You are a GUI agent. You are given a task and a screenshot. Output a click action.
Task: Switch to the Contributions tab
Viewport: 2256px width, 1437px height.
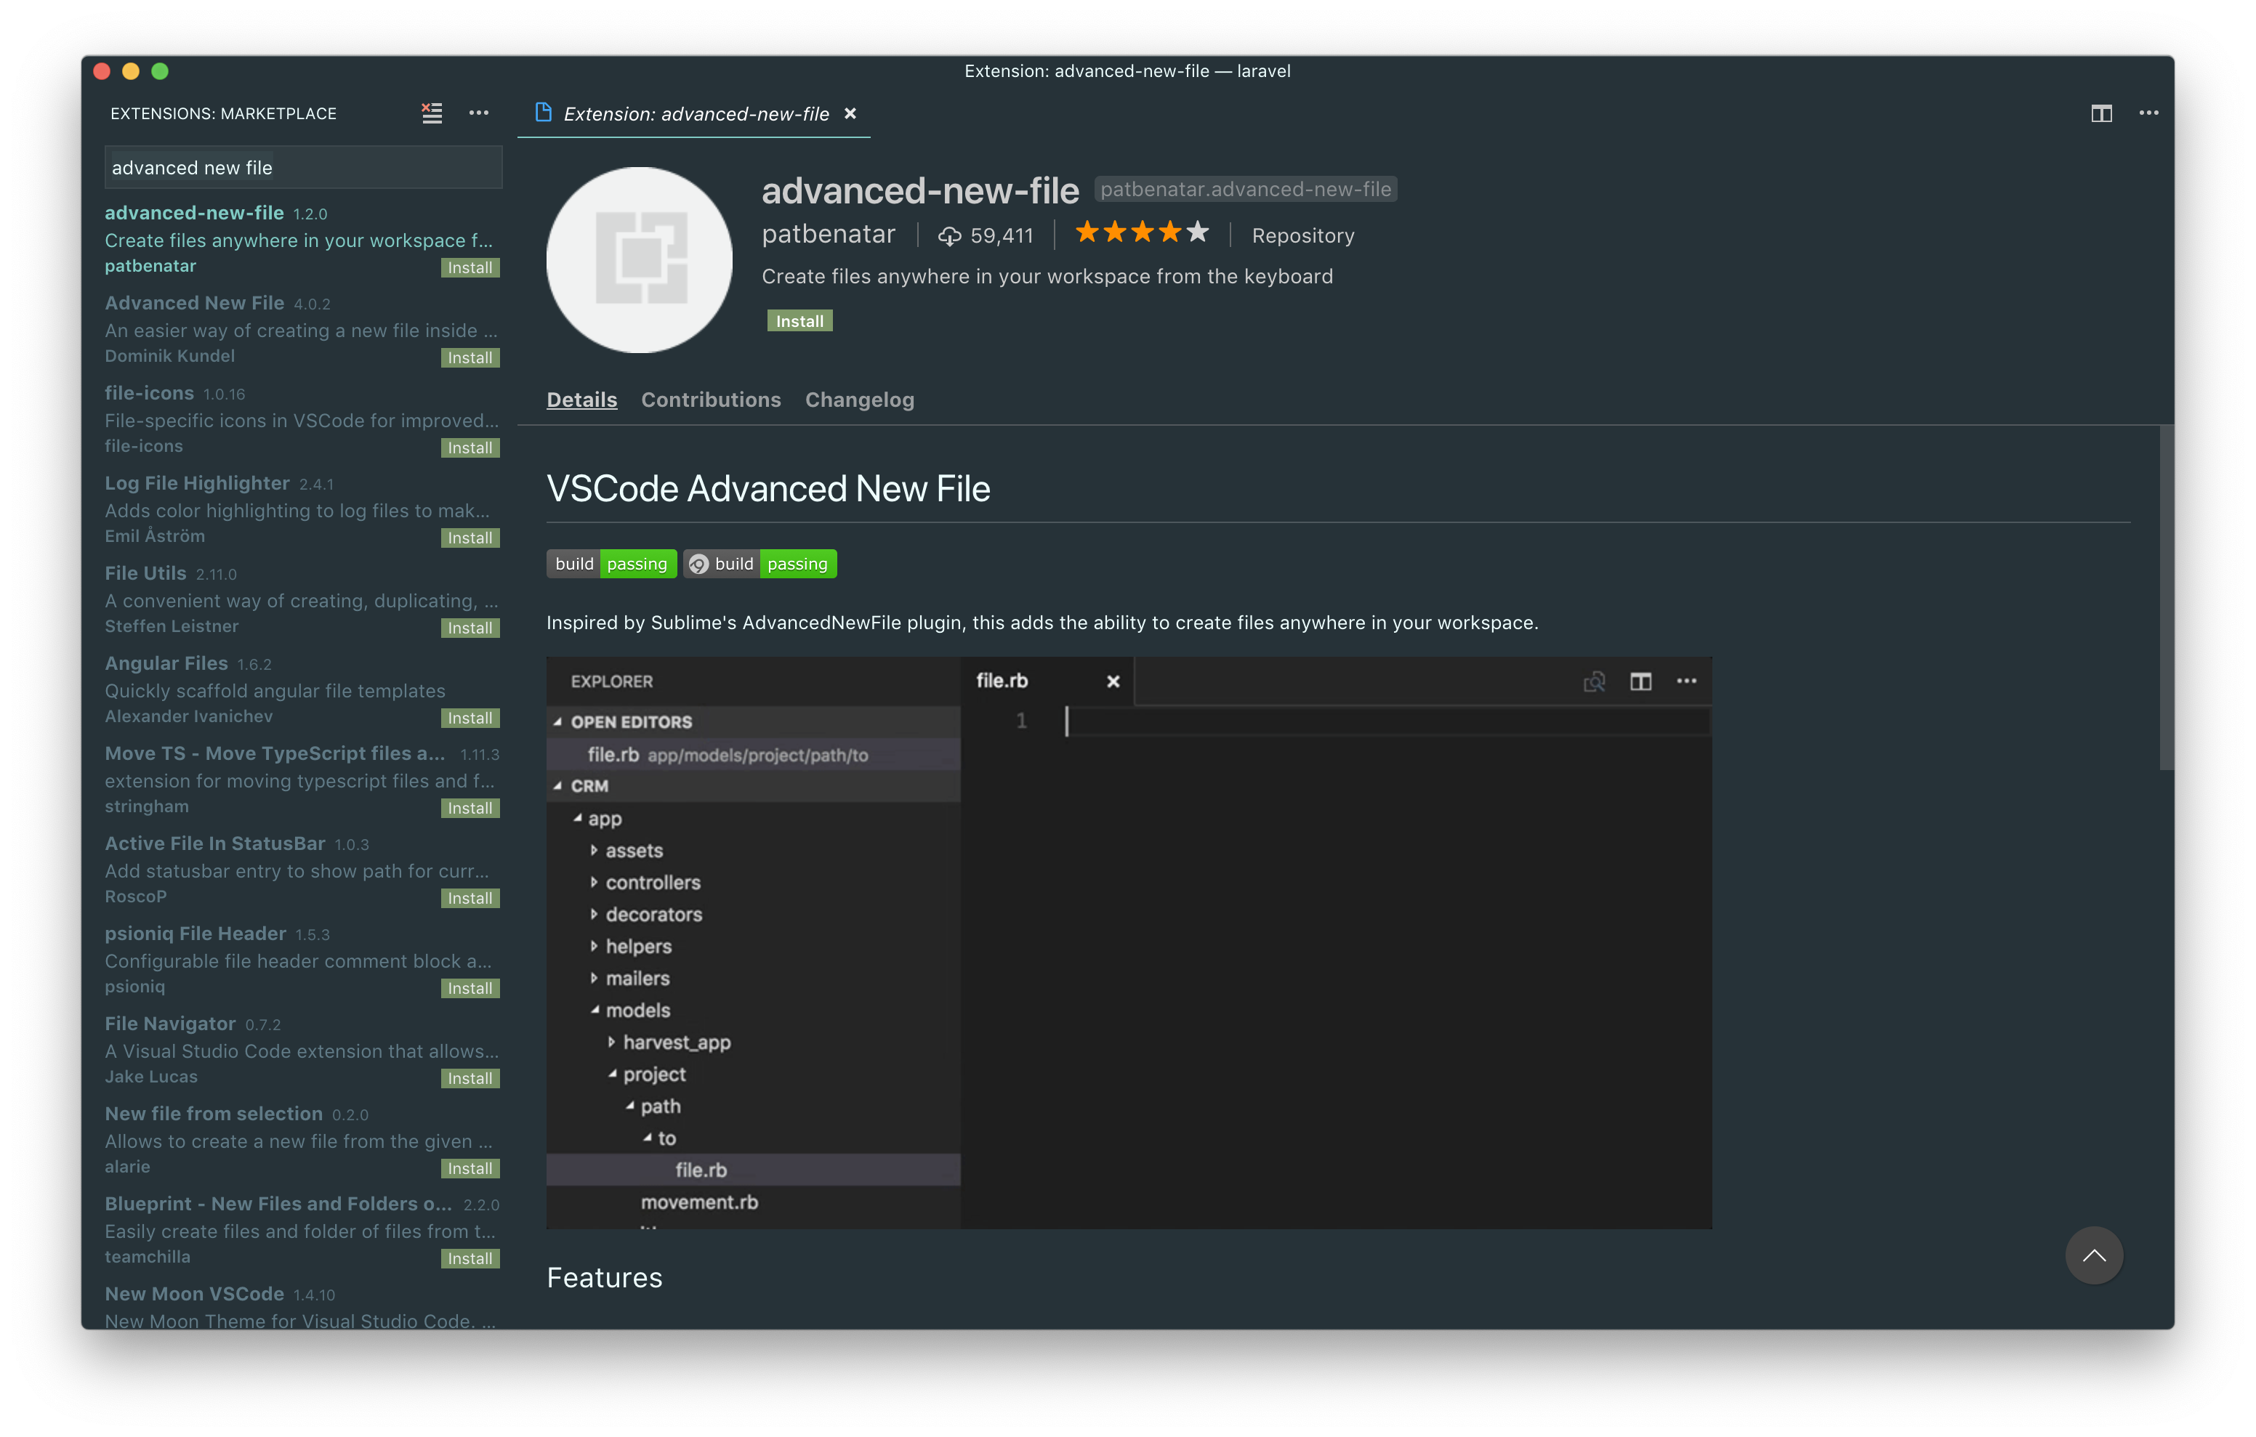(710, 400)
